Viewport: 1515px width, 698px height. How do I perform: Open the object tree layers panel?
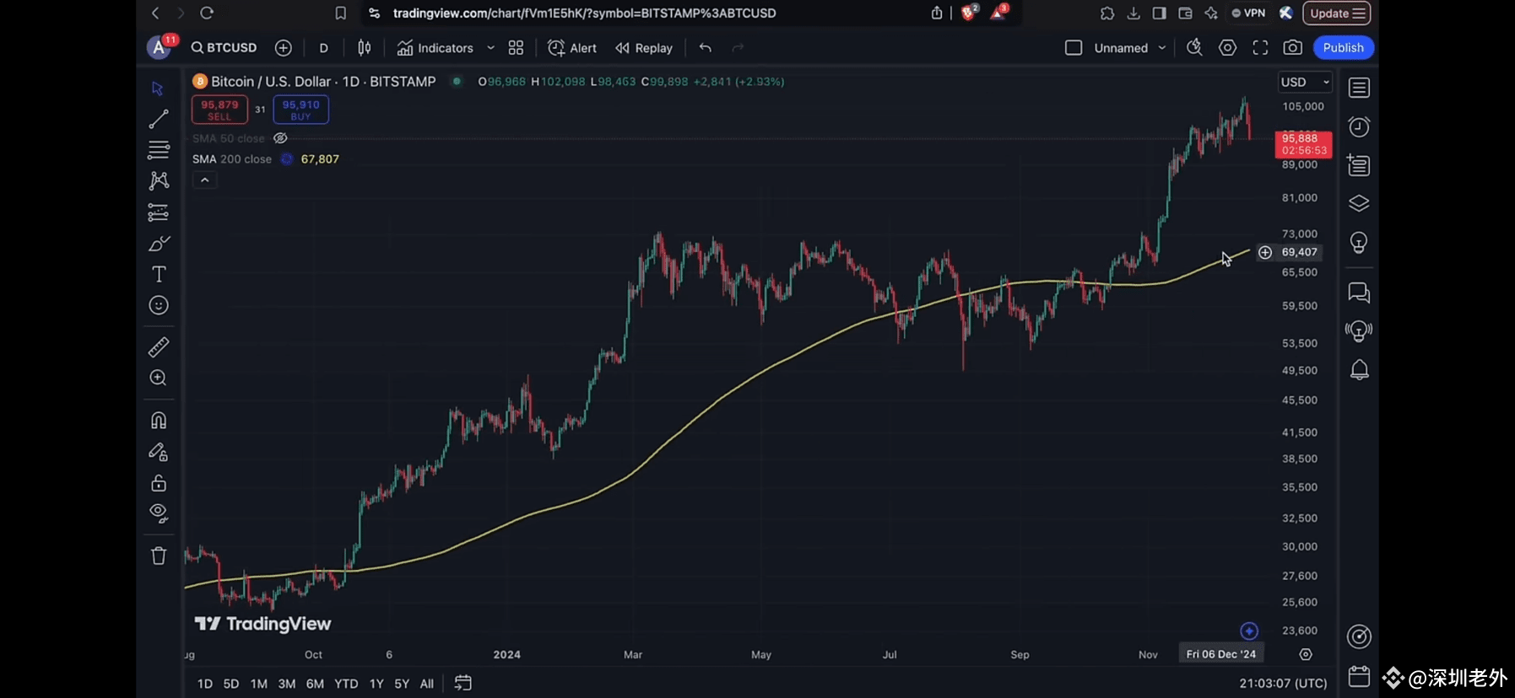tap(1359, 204)
